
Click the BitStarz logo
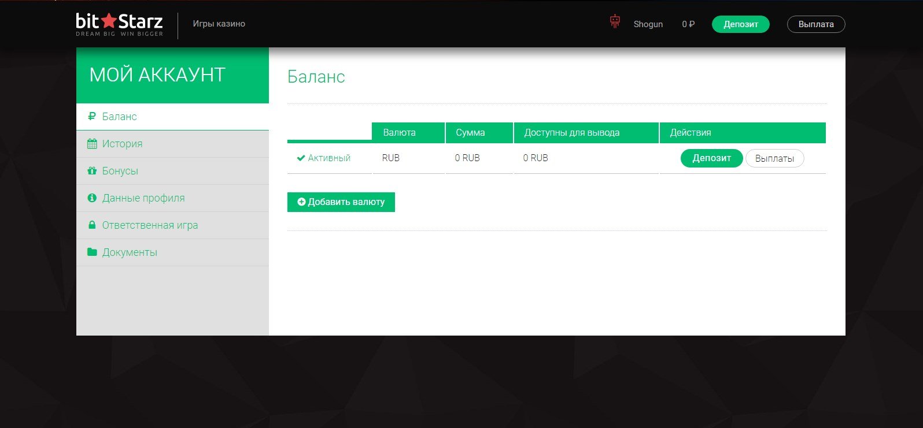(x=119, y=24)
